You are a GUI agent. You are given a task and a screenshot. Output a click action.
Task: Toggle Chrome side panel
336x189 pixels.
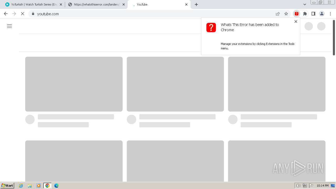(313, 14)
